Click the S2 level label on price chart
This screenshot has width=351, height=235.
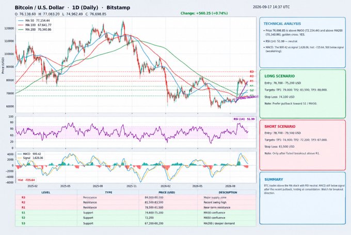point(251,90)
